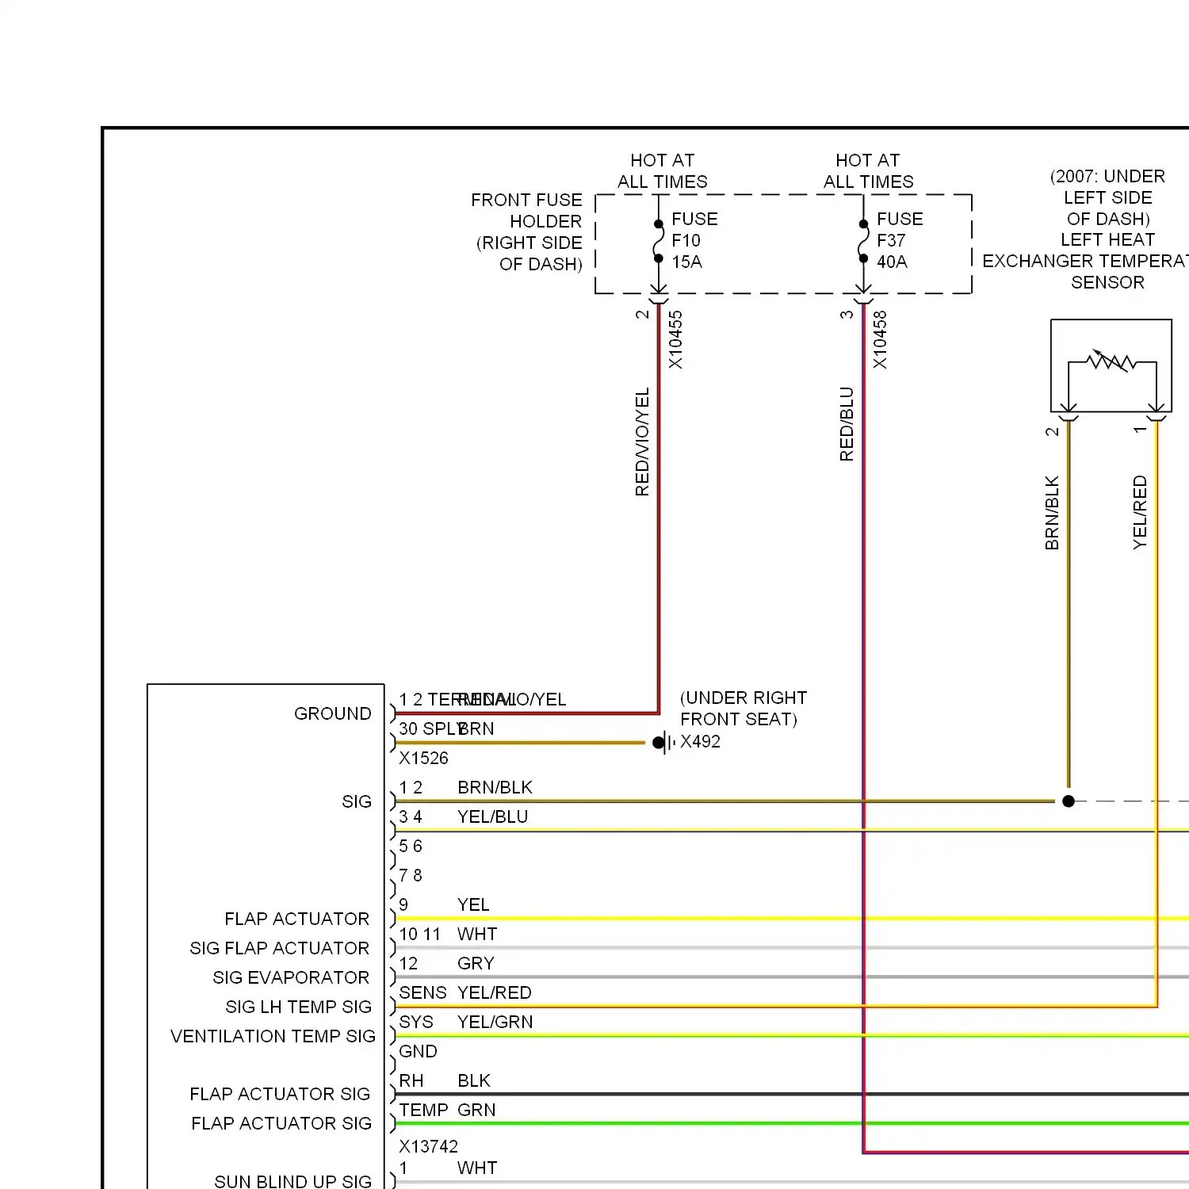Click the Fuse F37 40A label

point(900,240)
